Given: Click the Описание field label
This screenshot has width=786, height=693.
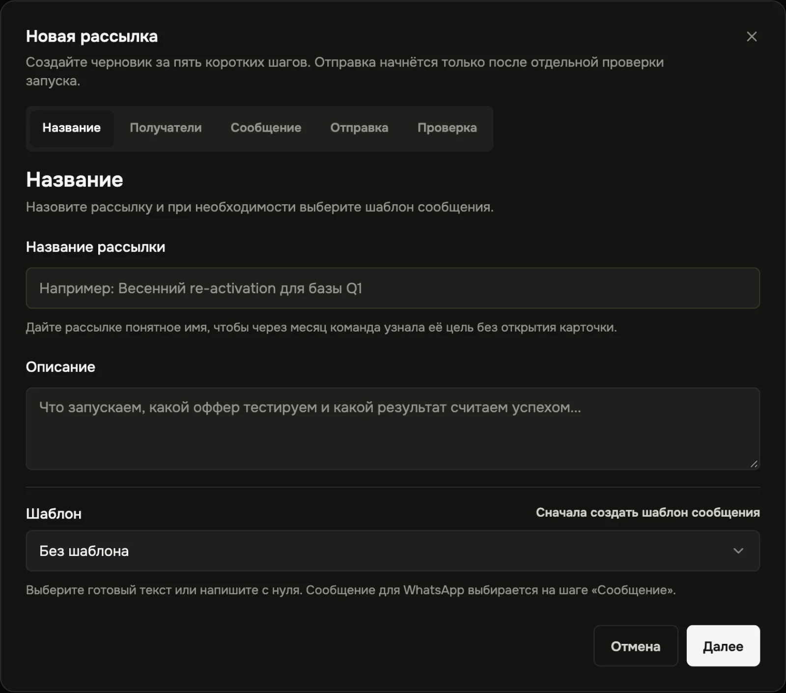Looking at the screenshot, I should pyautogui.click(x=60, y=367).
